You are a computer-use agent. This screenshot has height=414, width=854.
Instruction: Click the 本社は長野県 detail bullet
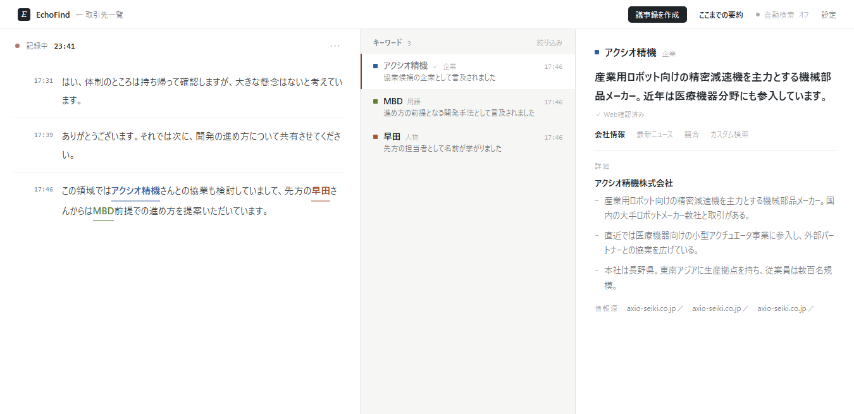tap(715, 277)
